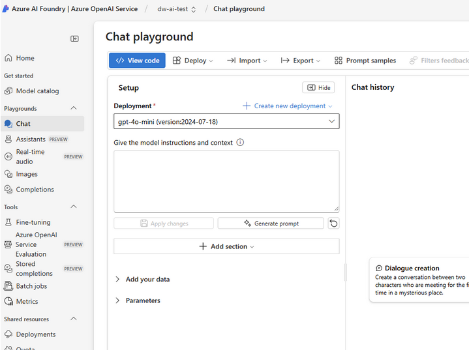Viewport: 469px width, 350px height.
Task: Click the Azure AI Foundry logo
Action: tap(5, 8)
